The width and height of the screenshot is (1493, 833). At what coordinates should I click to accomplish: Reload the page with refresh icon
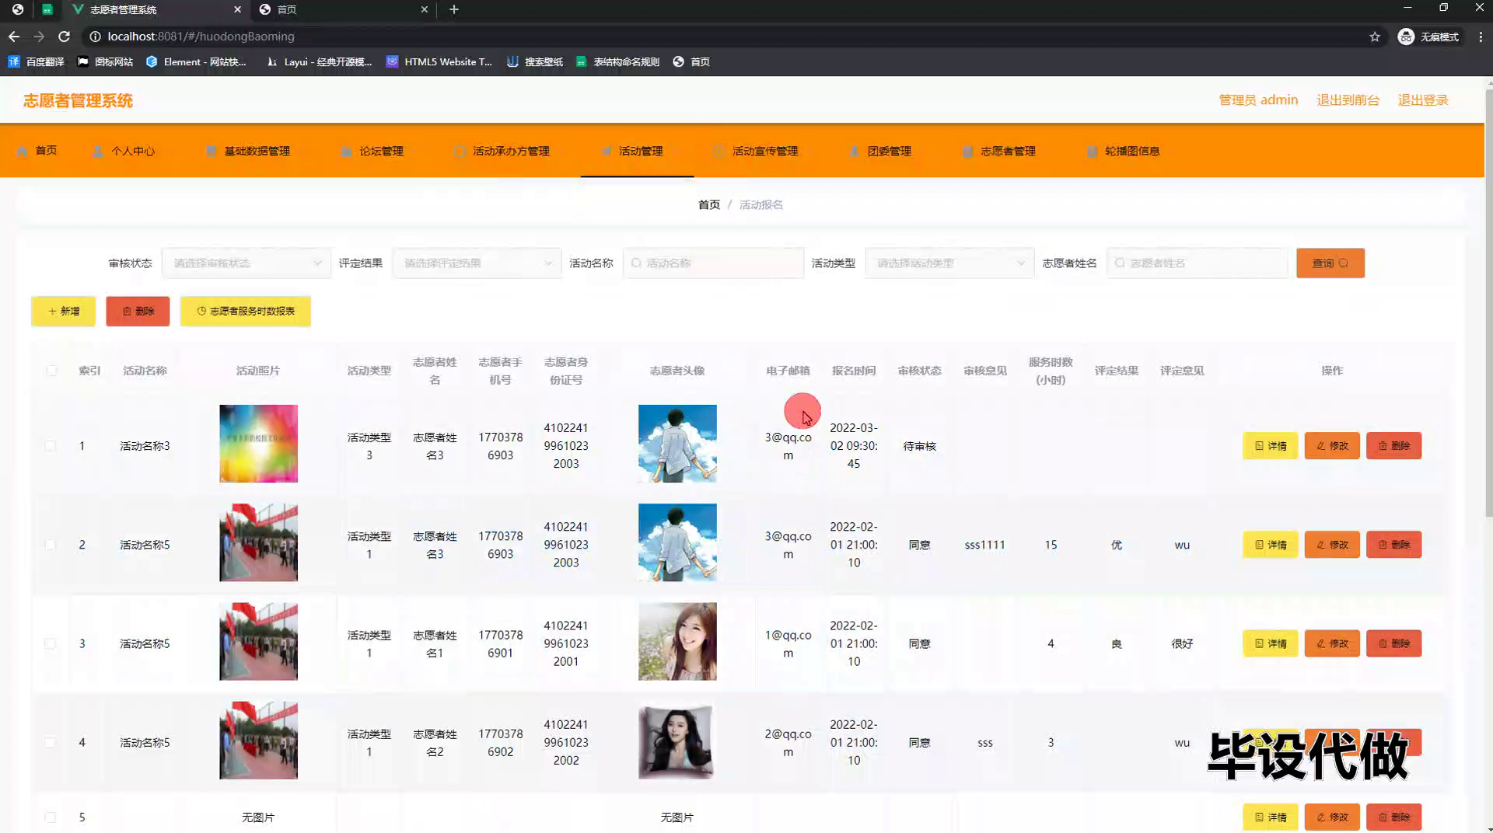(65, 37)
